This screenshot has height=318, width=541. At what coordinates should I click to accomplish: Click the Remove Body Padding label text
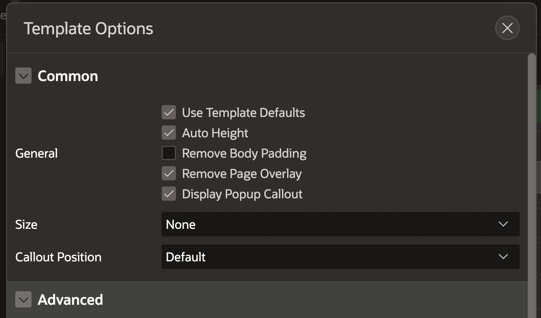pos(244,153)
